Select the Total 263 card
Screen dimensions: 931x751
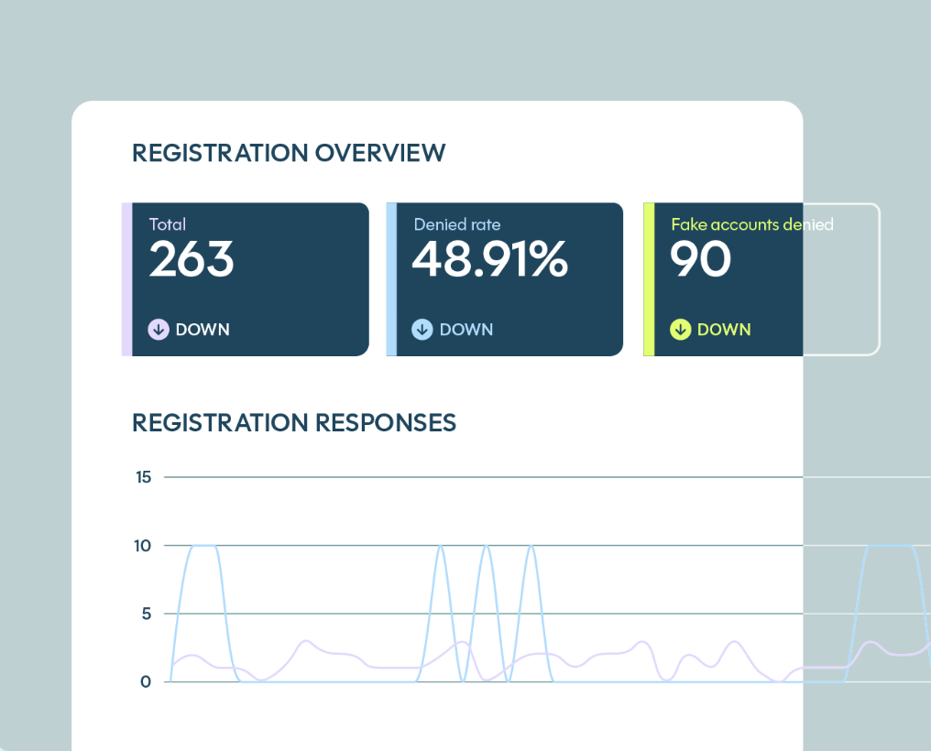246,279
